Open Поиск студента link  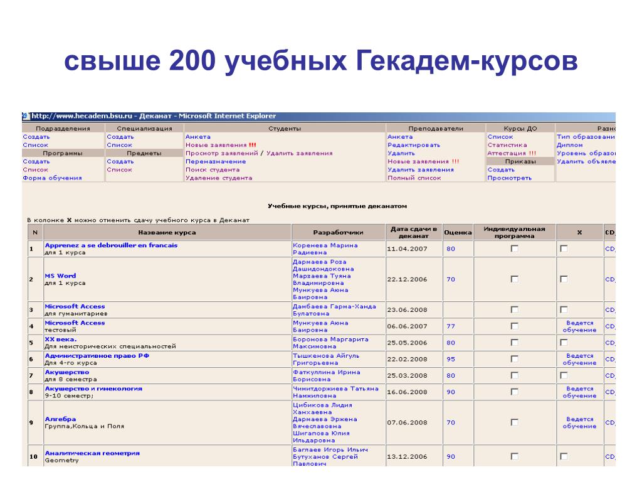pos(213,169)
